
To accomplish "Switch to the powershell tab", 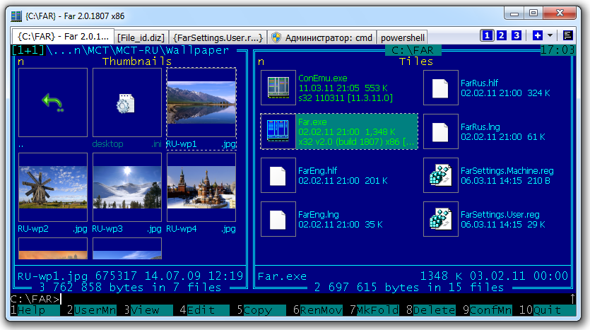I will [x=402, y=37].
